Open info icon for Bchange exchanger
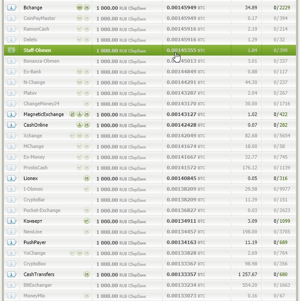 (x=12, y=8)
